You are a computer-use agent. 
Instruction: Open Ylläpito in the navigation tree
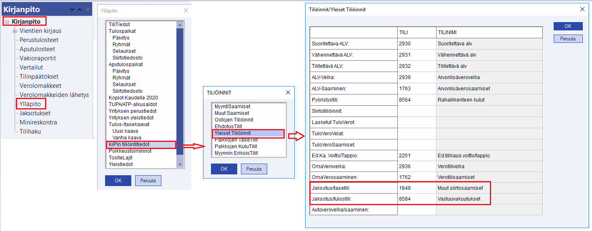[x=30, y=104]
